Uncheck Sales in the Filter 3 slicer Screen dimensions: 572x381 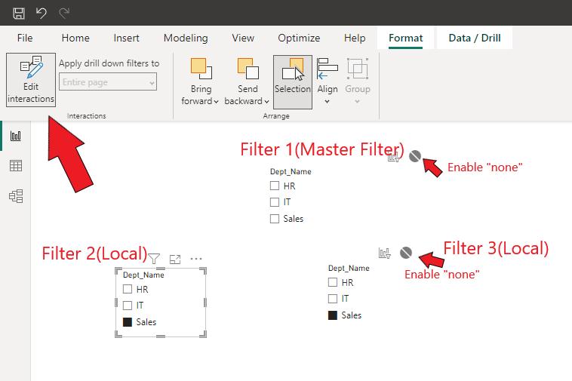(x=333, y=315)
